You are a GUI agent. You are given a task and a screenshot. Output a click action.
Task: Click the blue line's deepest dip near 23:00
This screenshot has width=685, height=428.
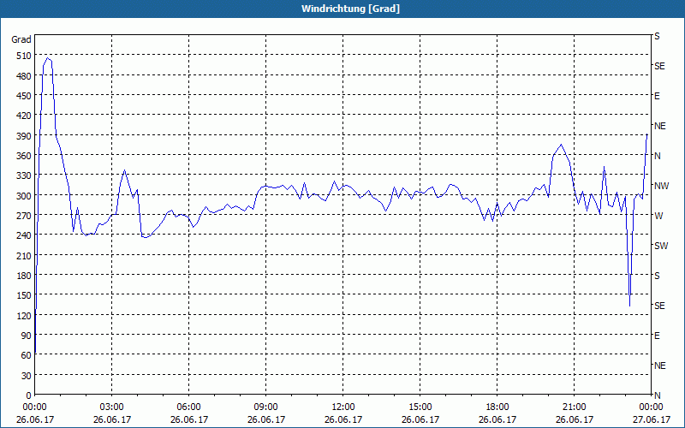[x=629, y=306]
